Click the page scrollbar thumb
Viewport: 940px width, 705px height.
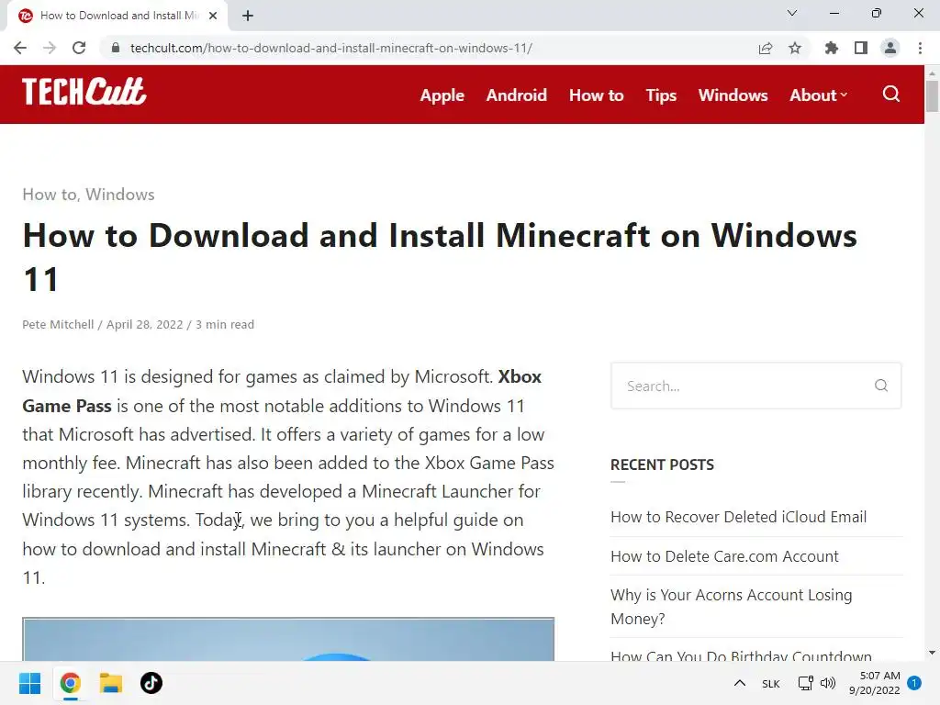tap(932, 95)
